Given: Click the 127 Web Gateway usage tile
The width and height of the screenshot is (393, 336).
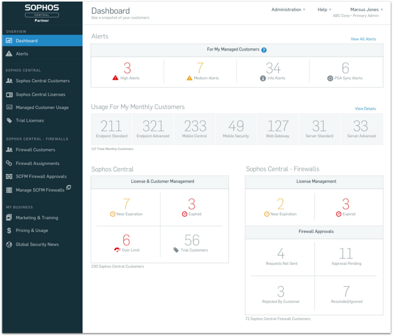Looking at the screenshot, I should pos(278,129).
